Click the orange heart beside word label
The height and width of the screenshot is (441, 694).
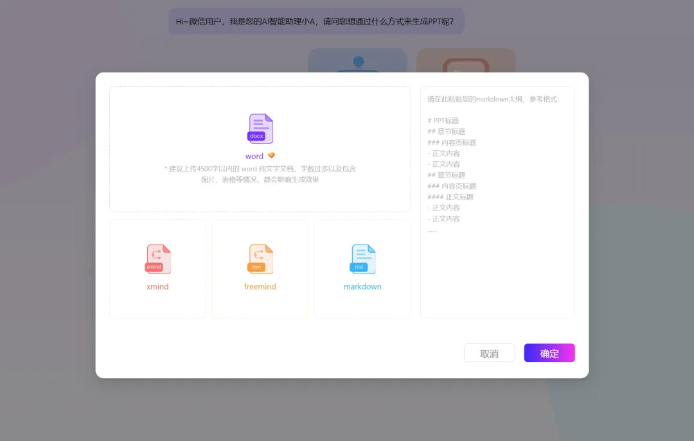(272, 155)
